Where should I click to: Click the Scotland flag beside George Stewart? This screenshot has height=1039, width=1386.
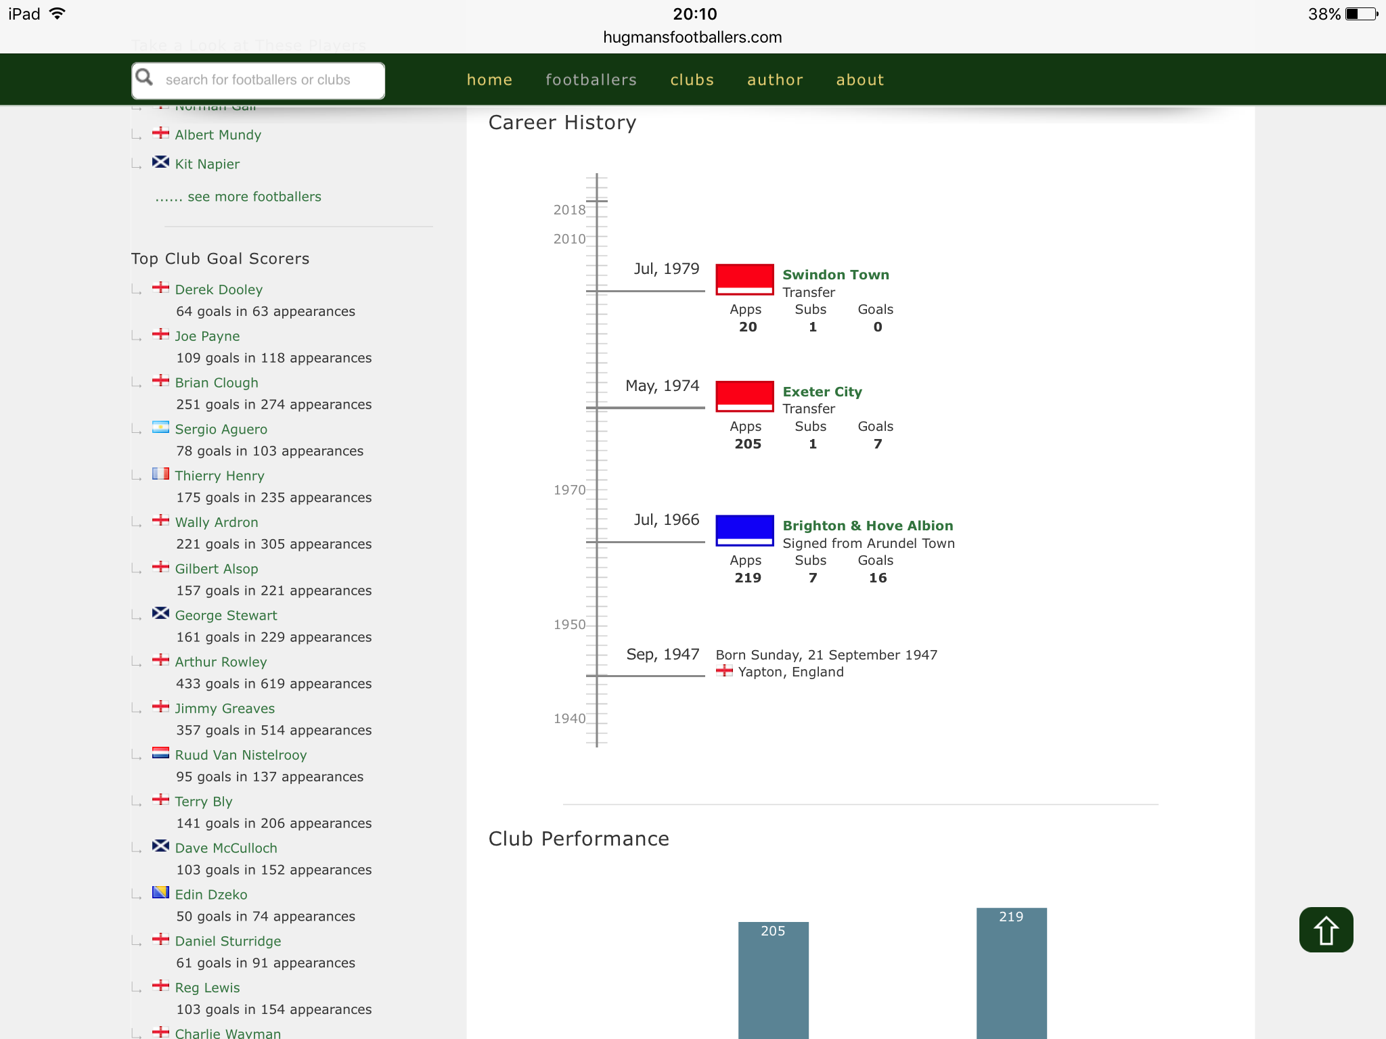pos(160,613)
